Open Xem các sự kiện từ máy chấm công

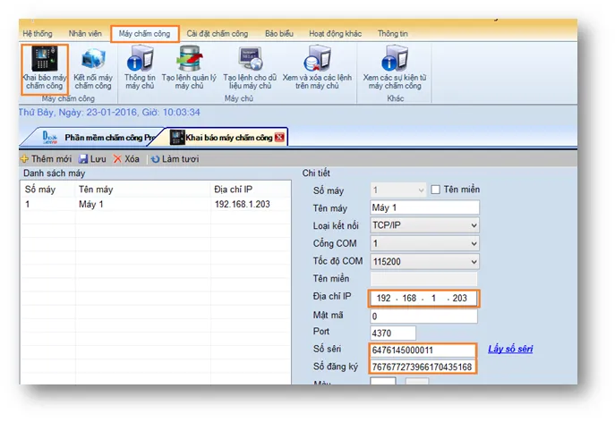[395, 67]
